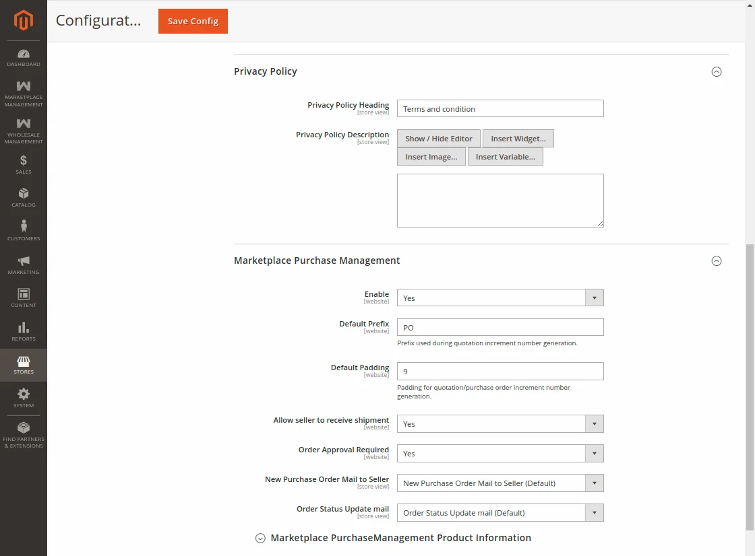This screenshot has width=755, height=556.
Task: Open the Reports icon
Action: (24, 330)
